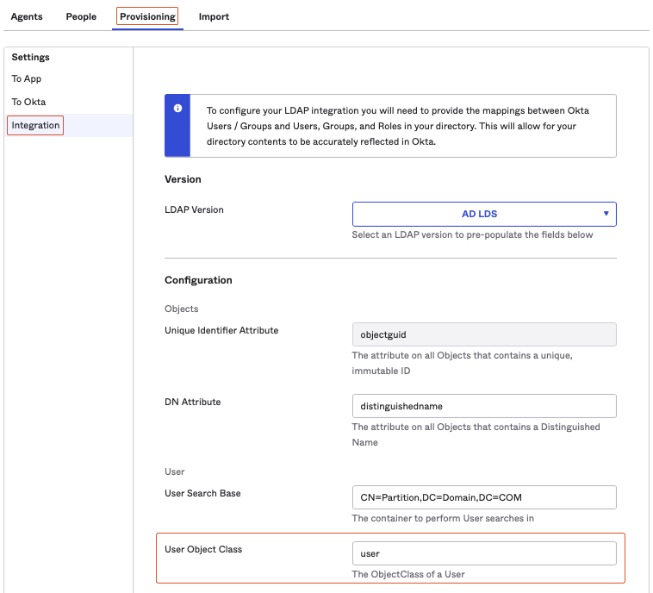Click the User Search Base label
653x593 pixels.
pos(202,493)
